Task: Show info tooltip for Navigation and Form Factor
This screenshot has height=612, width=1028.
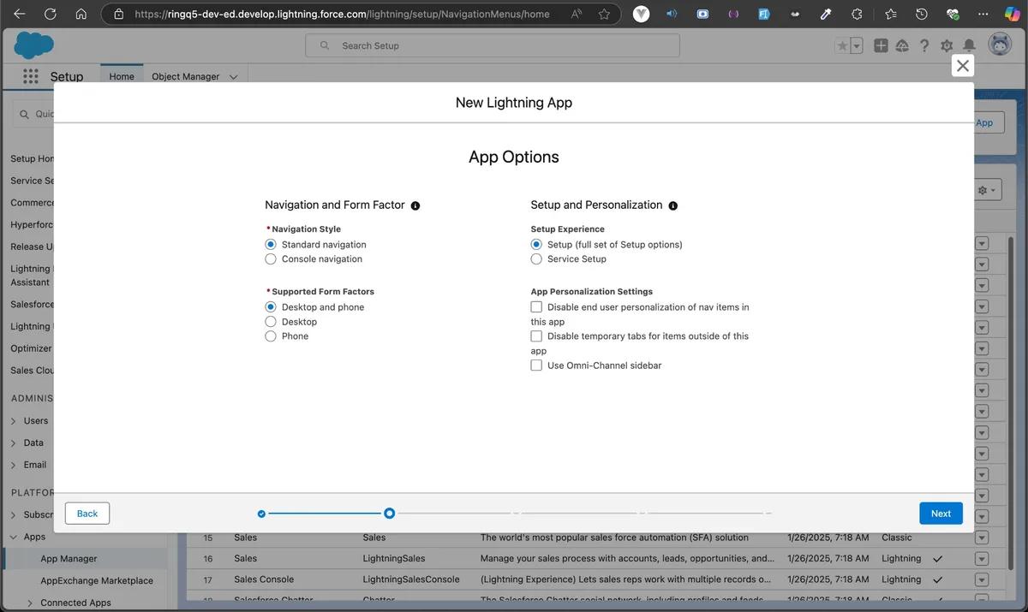Action: tap(415, 205)
